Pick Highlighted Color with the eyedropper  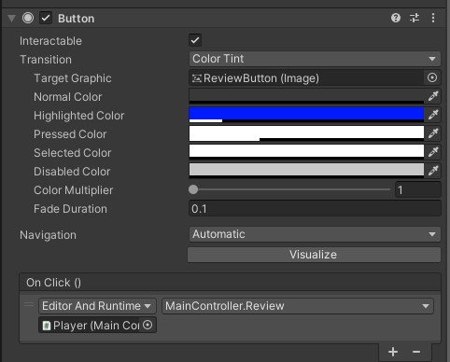433,115
